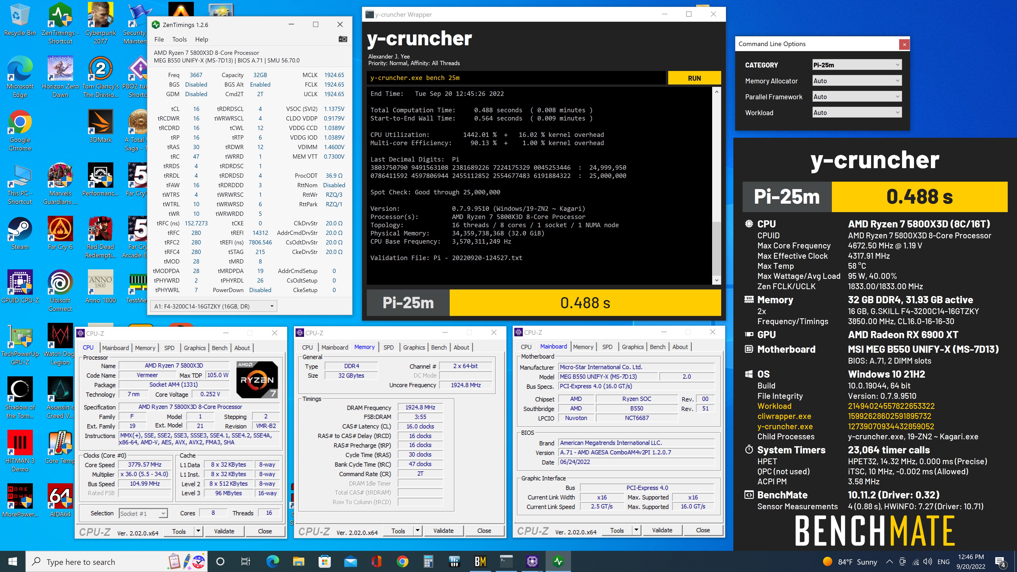Open ZenTimings File menu
Image resolution: width=1017 pixels, height=572 pixels.
(x=159, y=39)
